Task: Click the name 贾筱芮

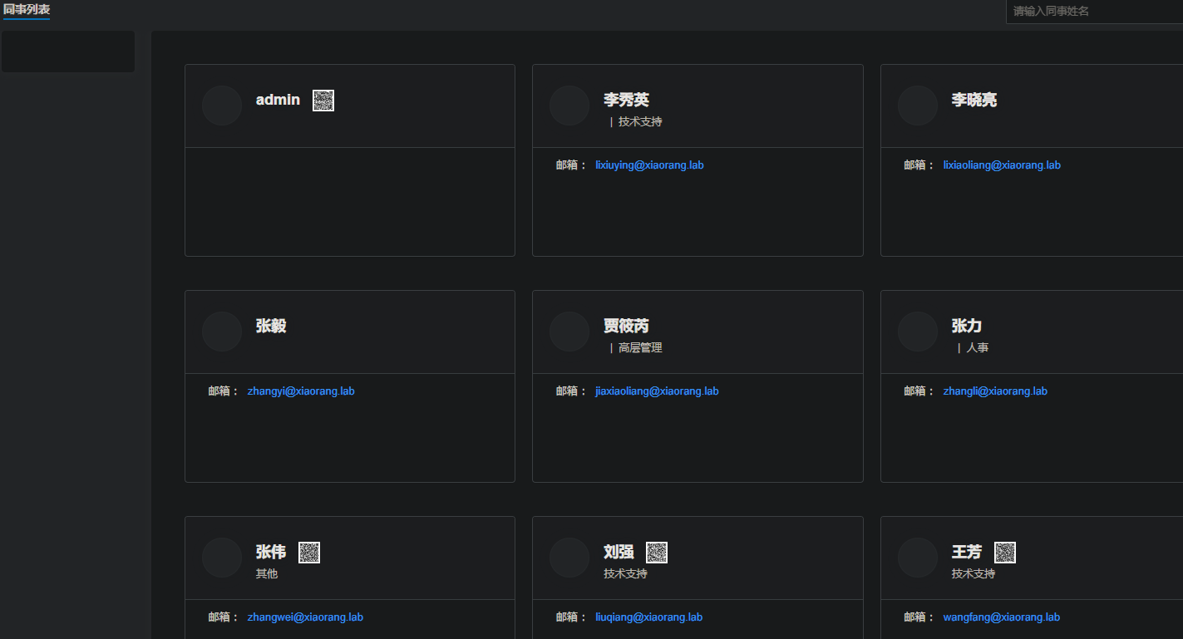Action: coord(626,326)
